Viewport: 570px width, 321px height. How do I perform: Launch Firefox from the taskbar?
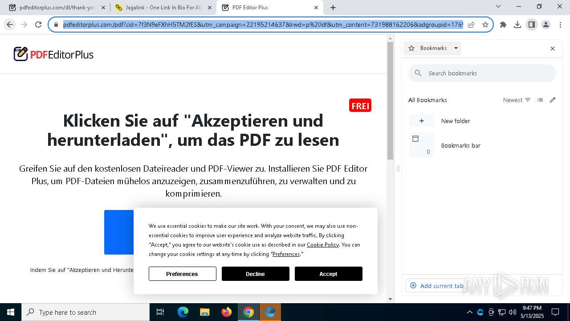pos(226,312)
